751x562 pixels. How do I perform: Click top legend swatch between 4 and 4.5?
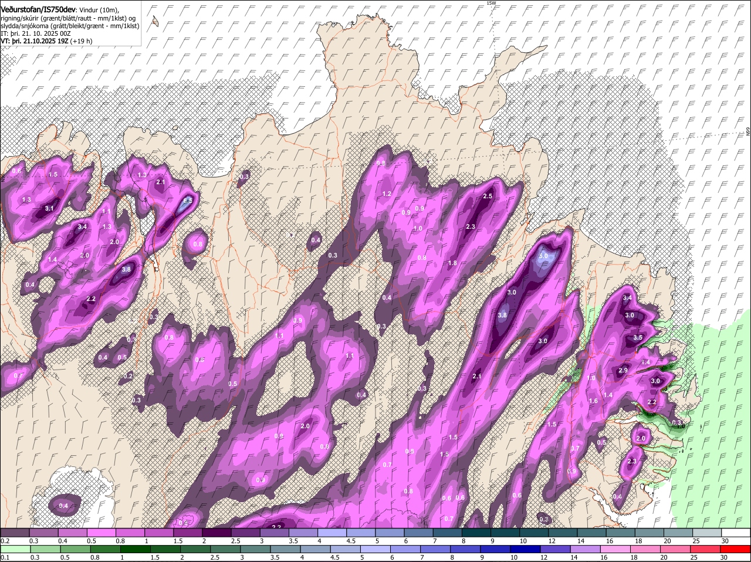(332, 533)
